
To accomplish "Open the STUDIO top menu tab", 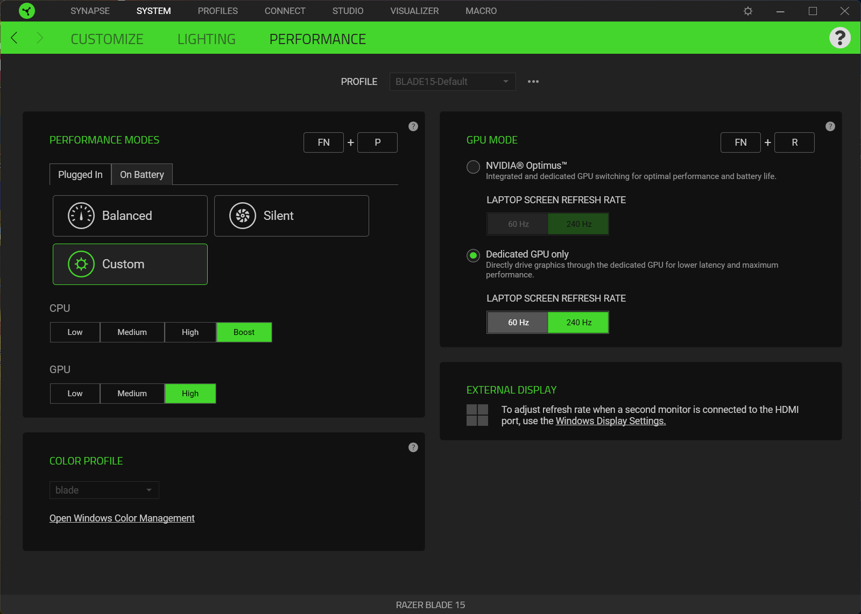I will (x=348, y=11).
